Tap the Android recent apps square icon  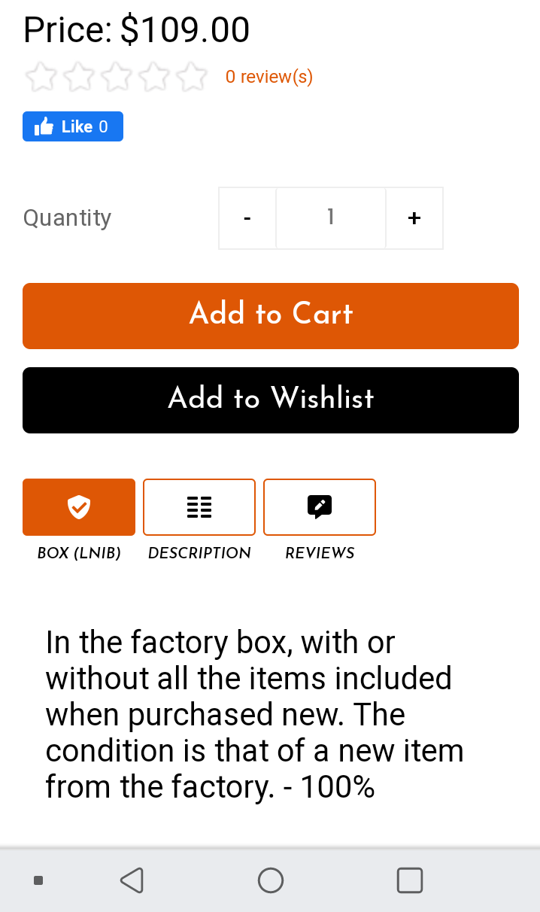410,880
